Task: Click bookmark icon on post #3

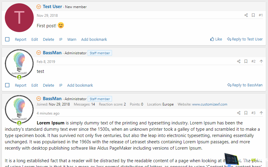Action: 246,113
